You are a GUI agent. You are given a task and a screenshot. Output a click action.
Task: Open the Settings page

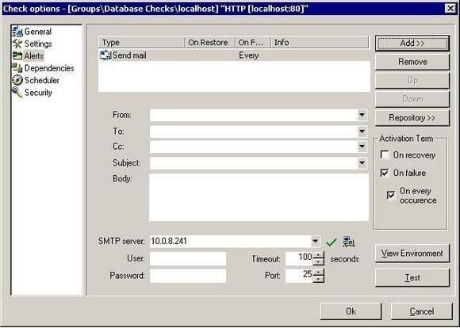coord(38,44)
